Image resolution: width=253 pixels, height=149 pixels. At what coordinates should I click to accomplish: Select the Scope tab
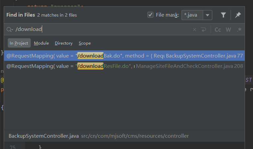[85, 43]
